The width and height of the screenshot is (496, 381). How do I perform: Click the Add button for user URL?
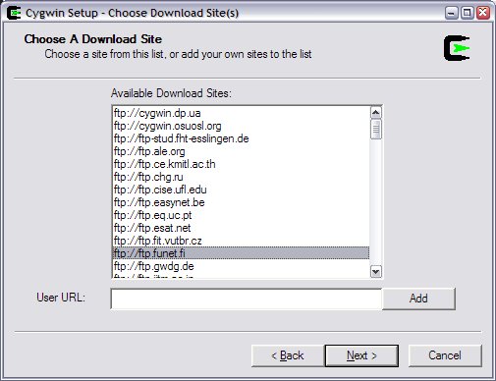click(x=418, y=299)
